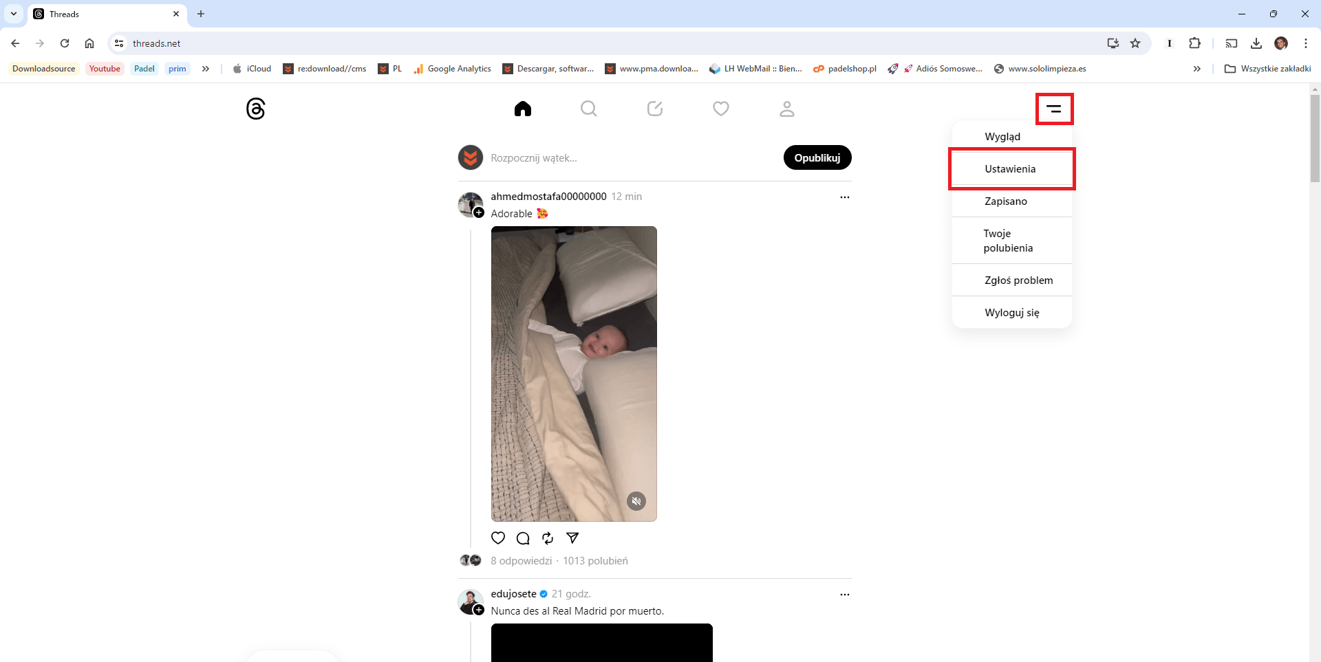
Task: Click the reply bubble icon under the baby video
Action: coord(523,538)
